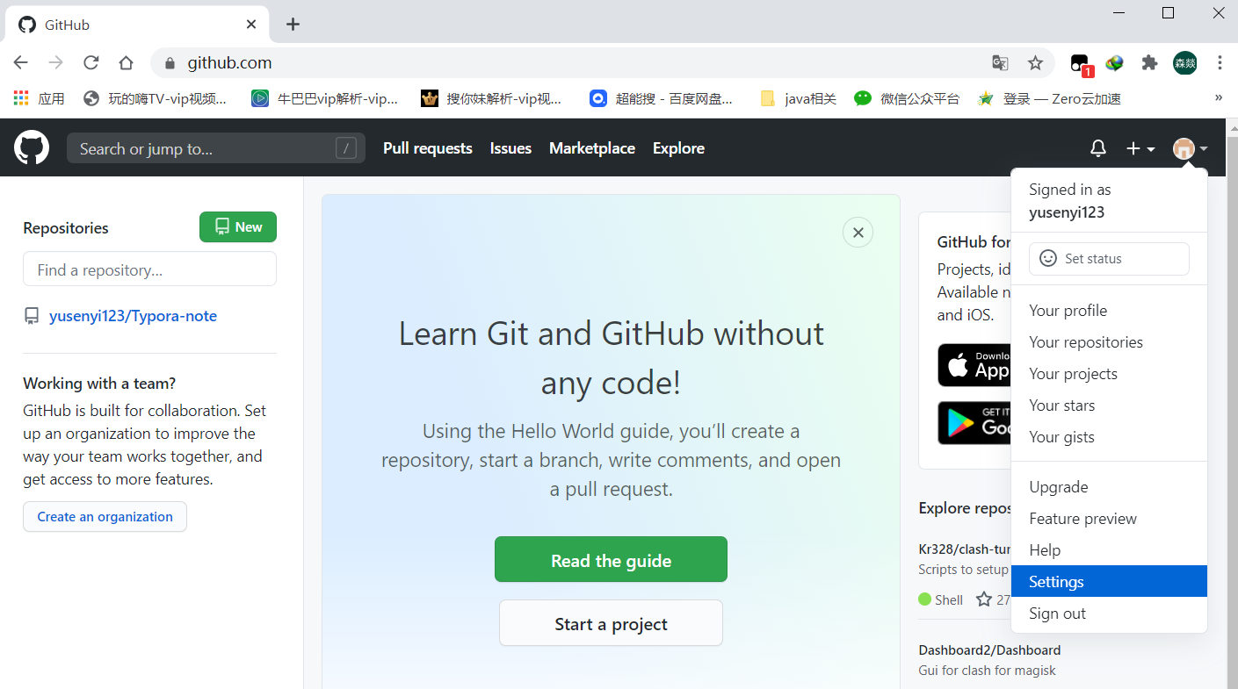The image size is (1238, 689).
Task: Open a new browser tab
Action: point(293,25)
